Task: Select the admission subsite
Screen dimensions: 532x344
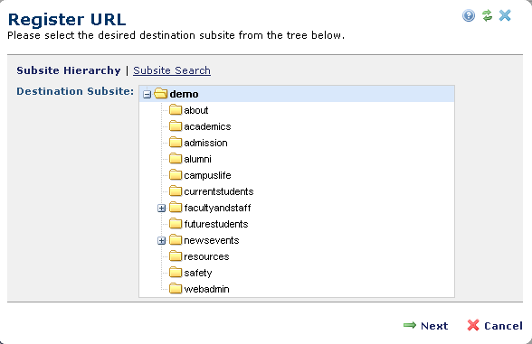Action: tap(205, 143)
